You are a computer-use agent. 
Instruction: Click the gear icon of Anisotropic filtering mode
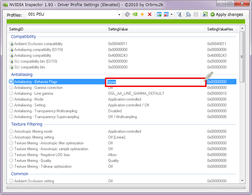pos(11,131)
